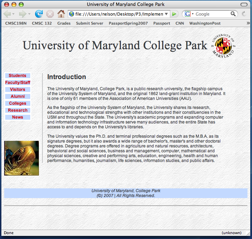
Task: Open the Submit Server bookmark
Action: tap(90, 23)
